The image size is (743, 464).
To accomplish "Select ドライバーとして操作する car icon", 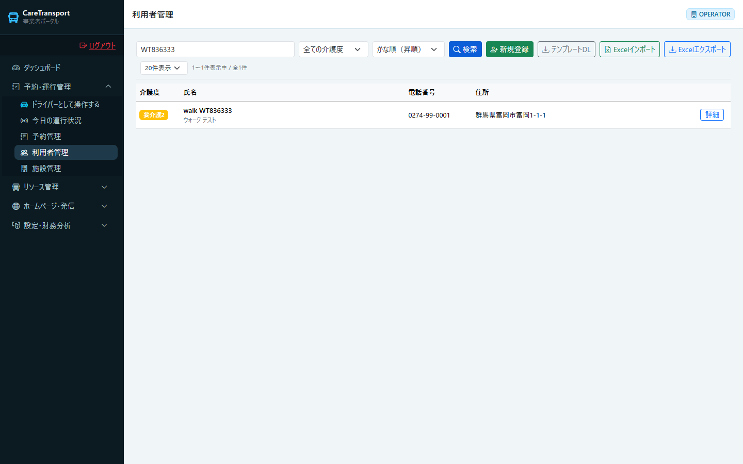I will pos(24,104).
